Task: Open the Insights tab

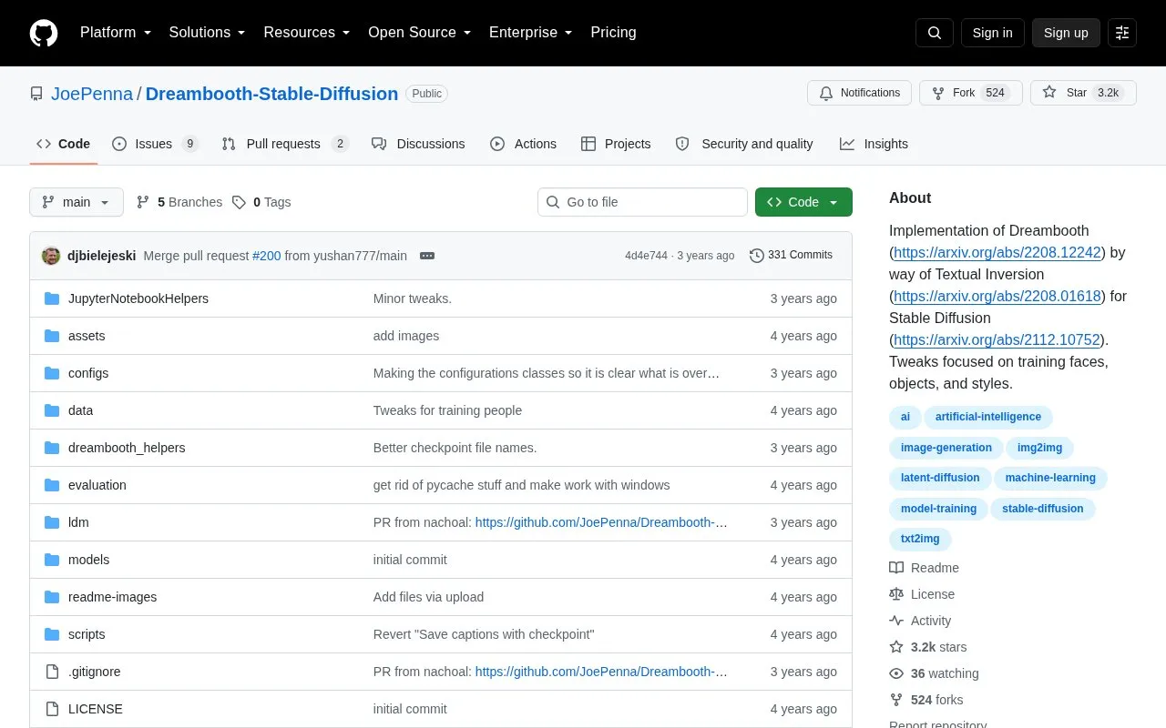Action: (874, 144)
